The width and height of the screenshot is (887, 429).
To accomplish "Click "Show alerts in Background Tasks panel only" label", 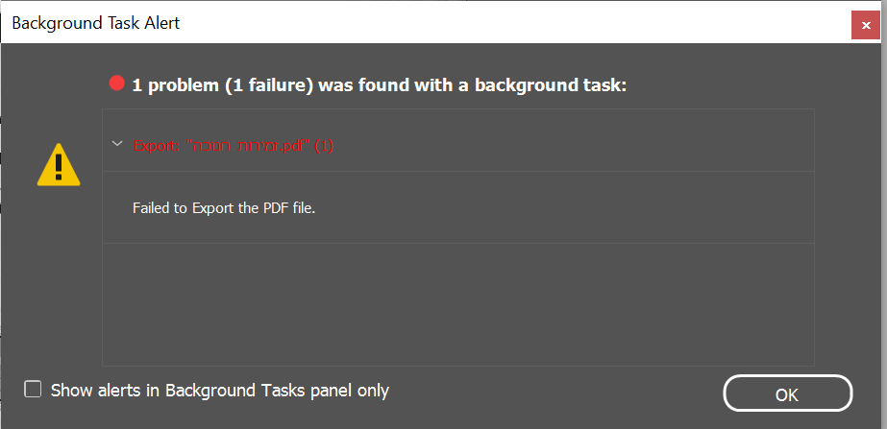I will (x=219, y=391).
